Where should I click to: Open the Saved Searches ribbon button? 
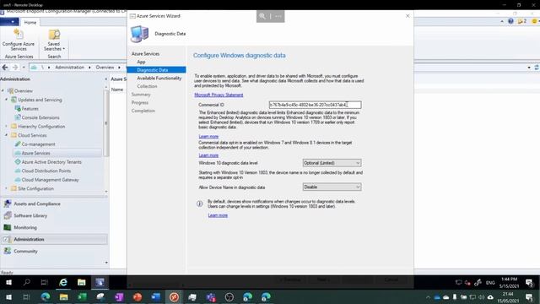point(54,41)
